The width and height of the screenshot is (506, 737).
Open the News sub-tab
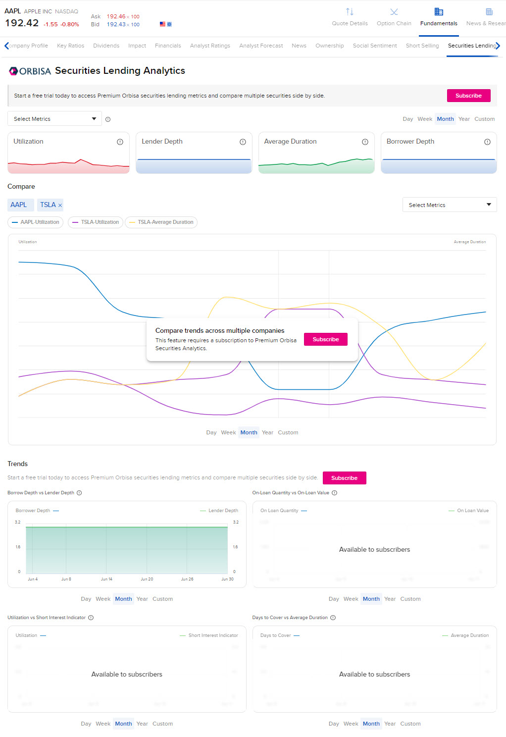click(299, 46)
